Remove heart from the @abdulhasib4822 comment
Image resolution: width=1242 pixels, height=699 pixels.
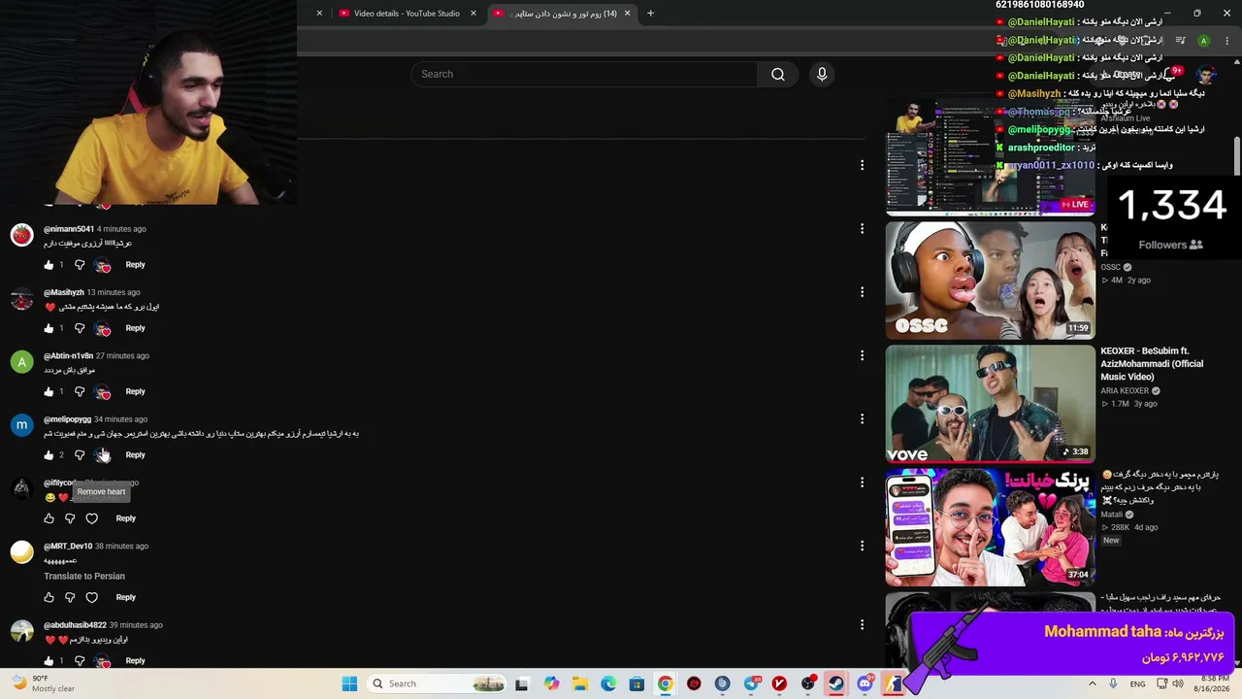(103, 661)
